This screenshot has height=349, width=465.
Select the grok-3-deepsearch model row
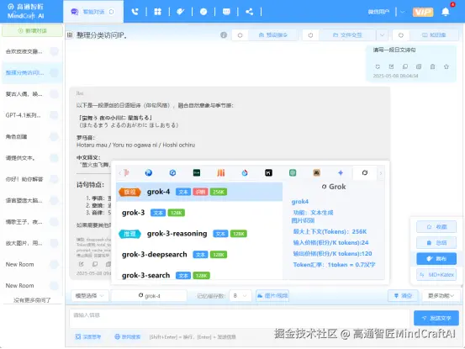point(199,255)
